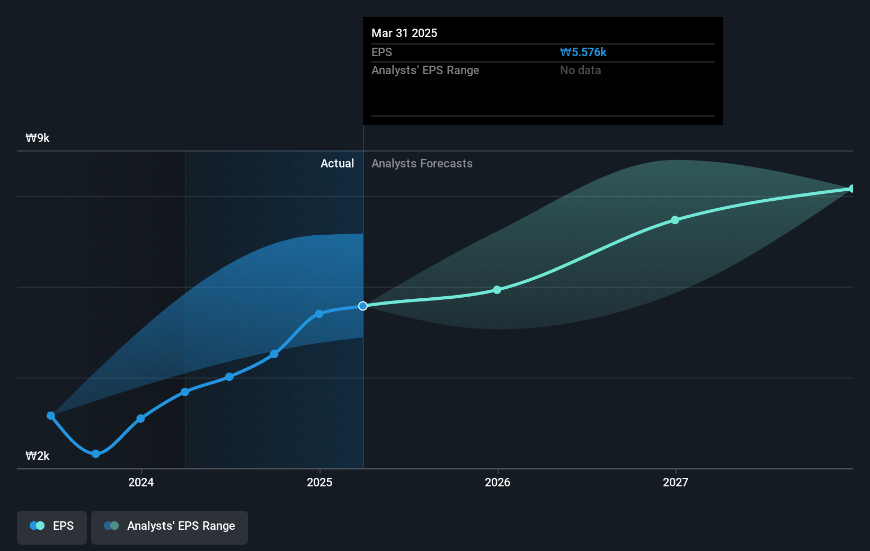Screen dimensions: 870x551
Task: Select the 2026 forecast EPS point
Action: point(497,290)
